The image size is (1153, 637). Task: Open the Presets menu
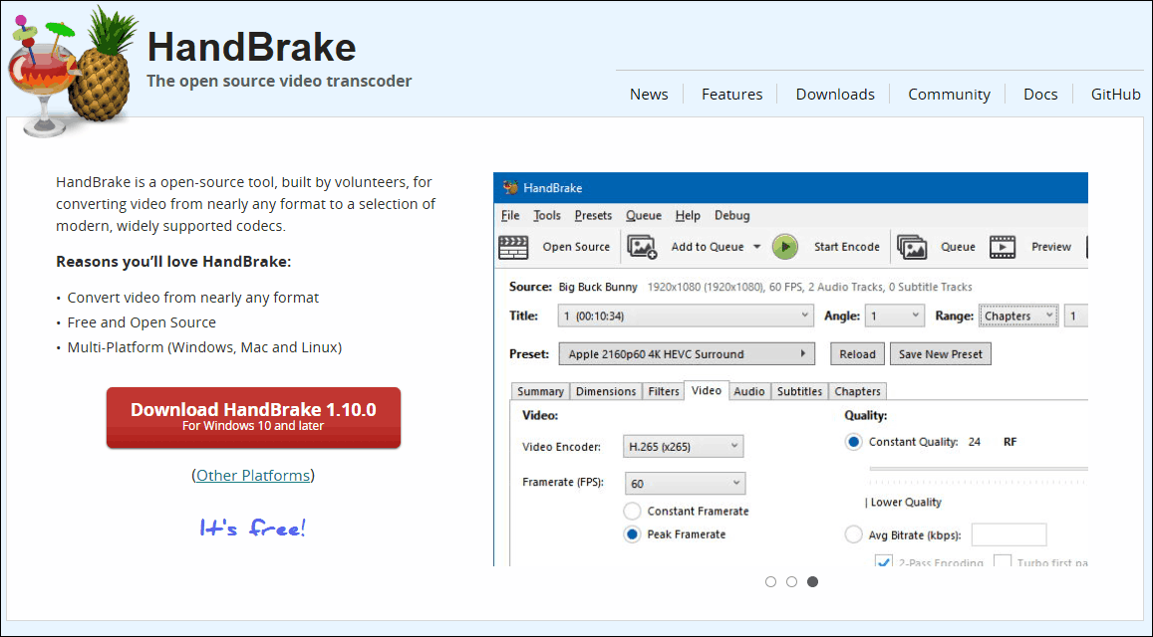[593, 215]
